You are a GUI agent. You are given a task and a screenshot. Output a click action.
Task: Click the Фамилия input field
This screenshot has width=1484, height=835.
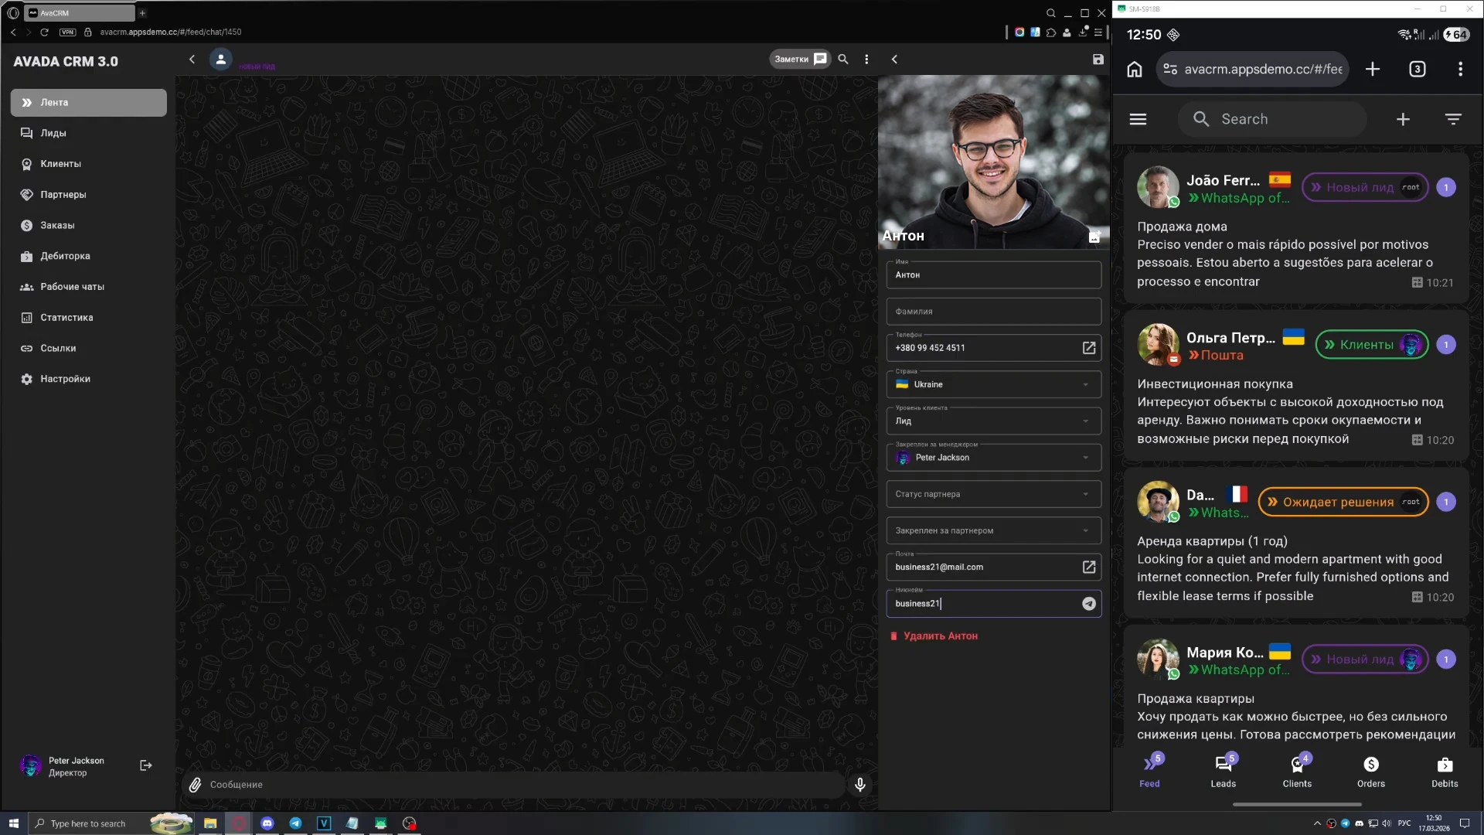(992, 312)
